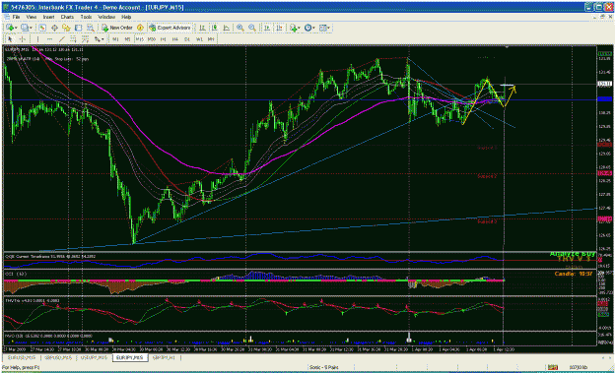616x373 pixels.
Task: Select the Crosshair tool
Action: (x=23, y=39)
